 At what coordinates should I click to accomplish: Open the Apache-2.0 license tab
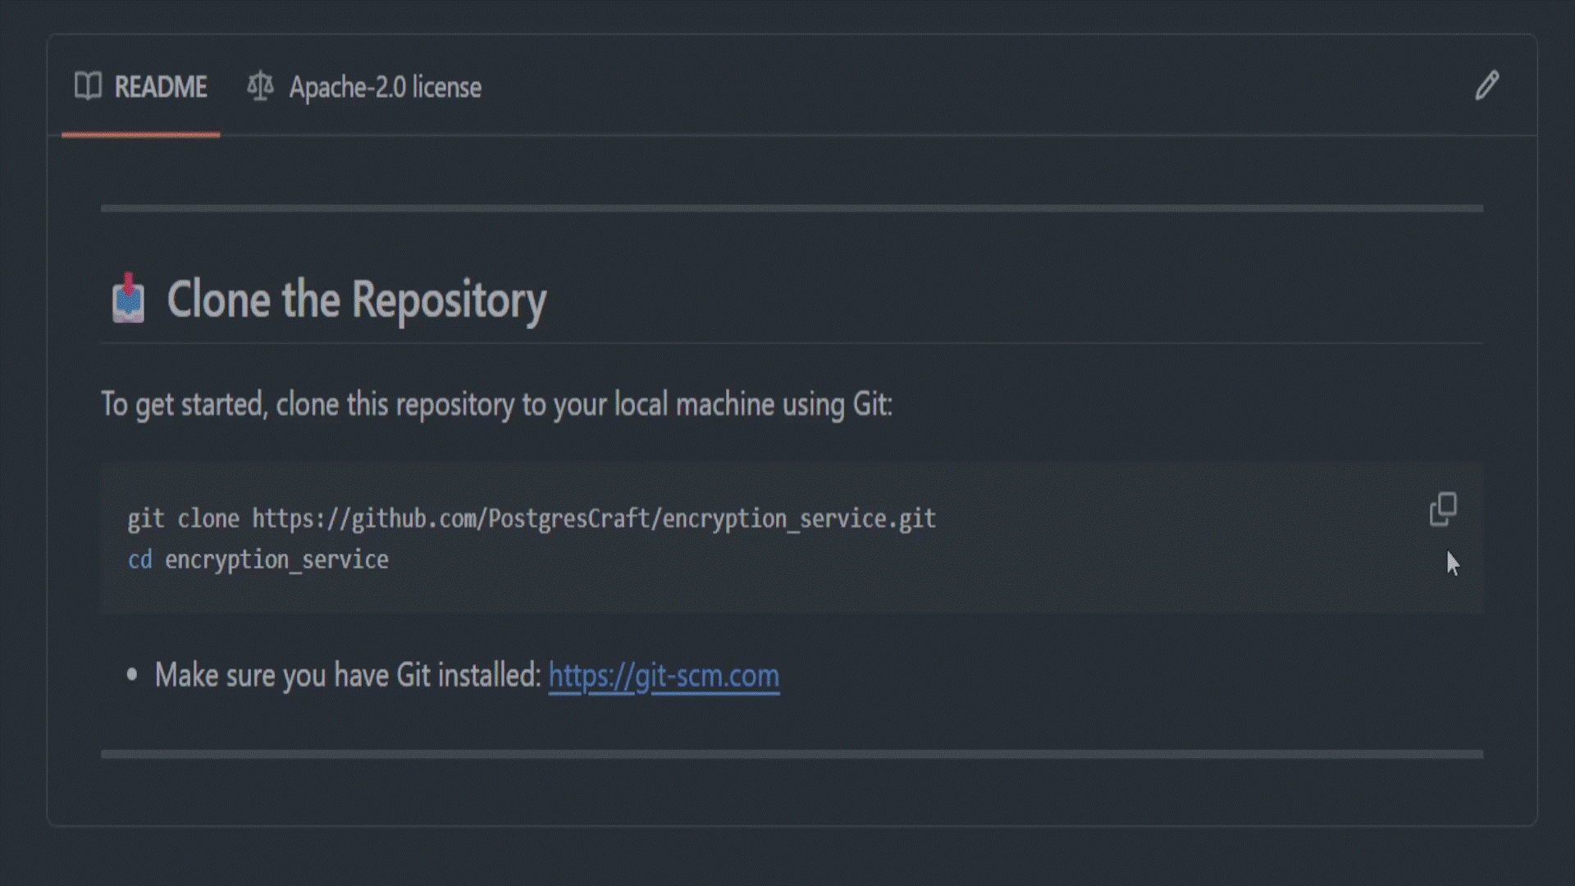(x=364, y=87)
